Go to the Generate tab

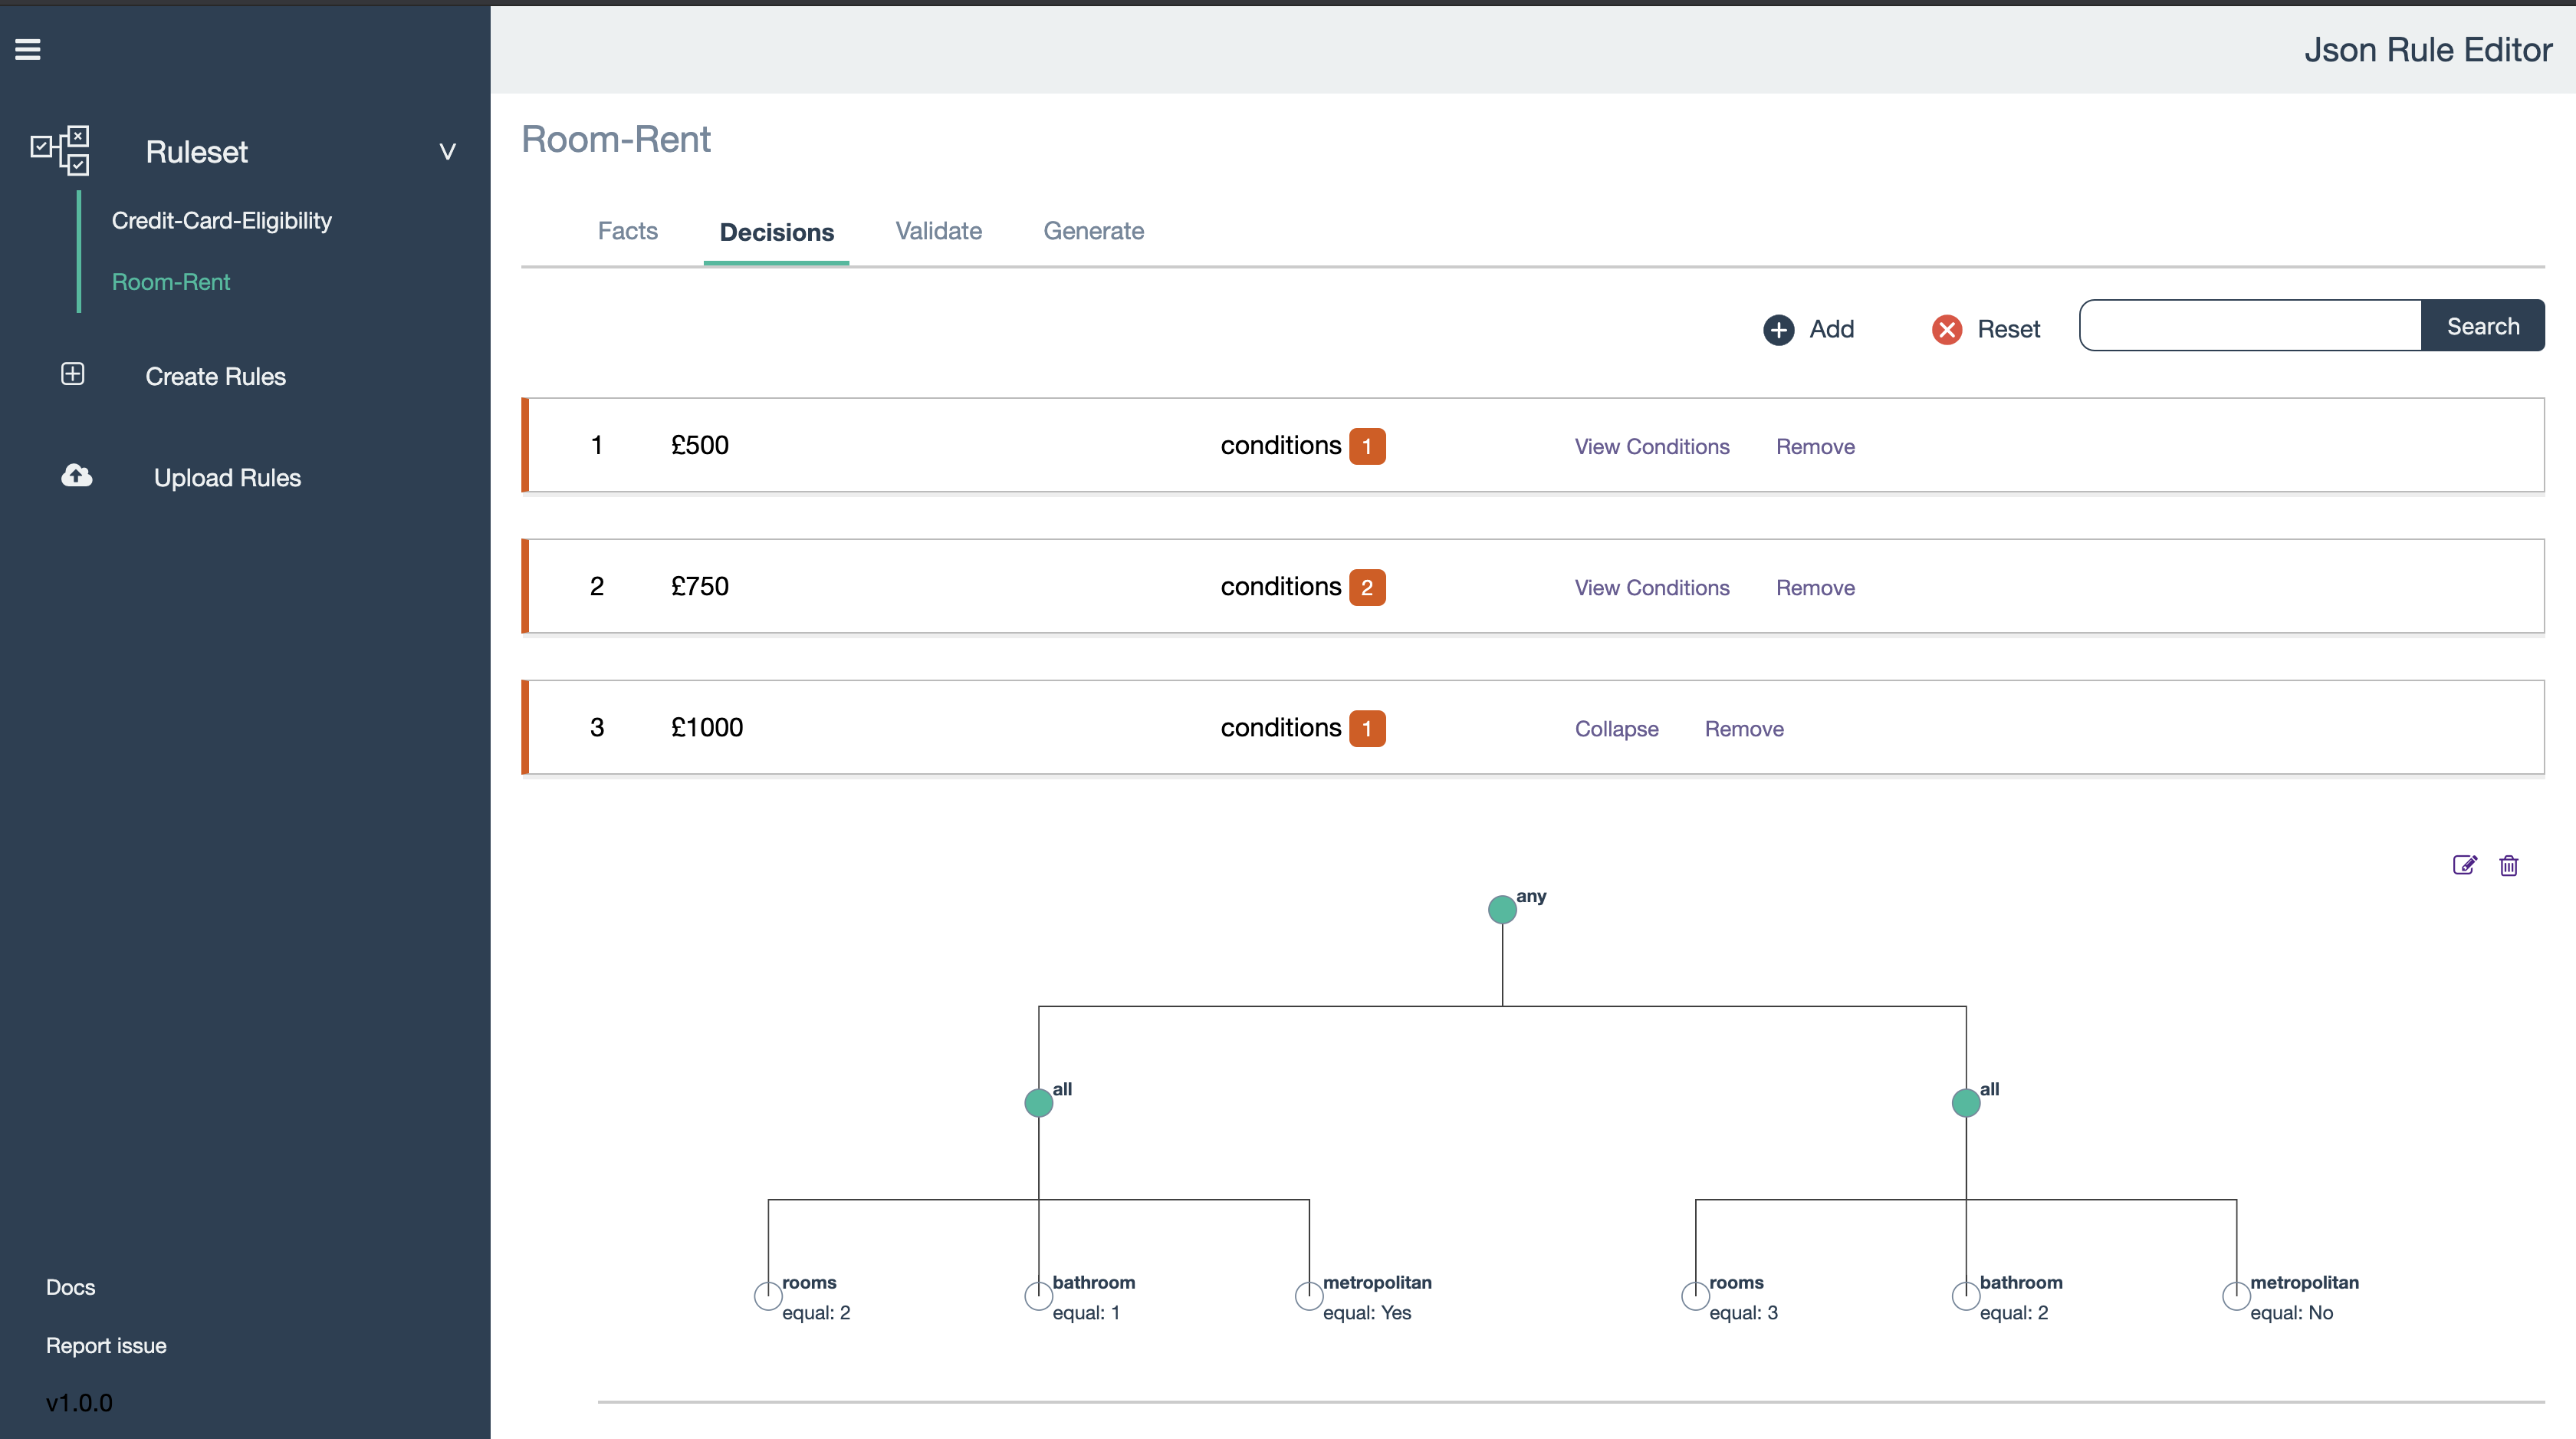coord(1093,231)
